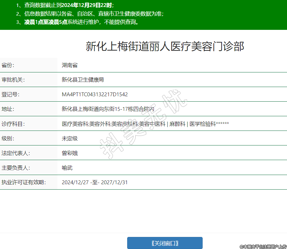287x249 pixels.
Task: Click the main person in charge 喻武
Action: pos(67,168)
